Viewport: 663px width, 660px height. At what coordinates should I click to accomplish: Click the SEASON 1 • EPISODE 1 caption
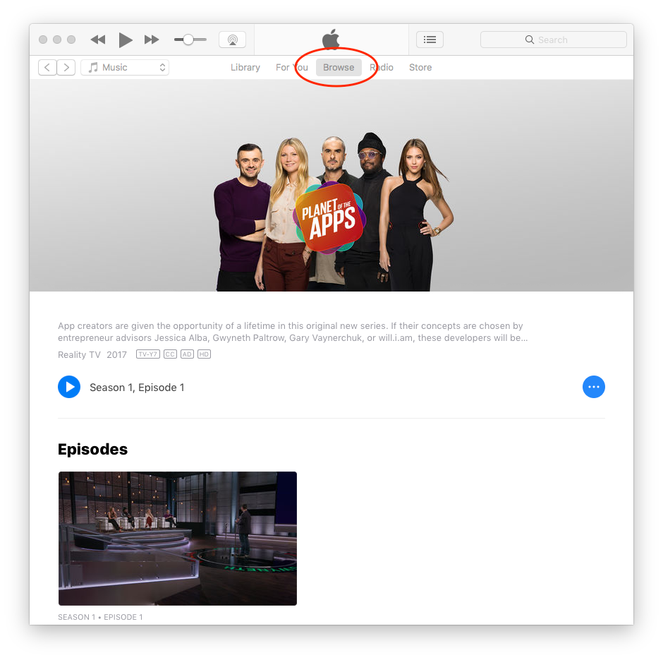pyautogui.click(x=100, y=617)
